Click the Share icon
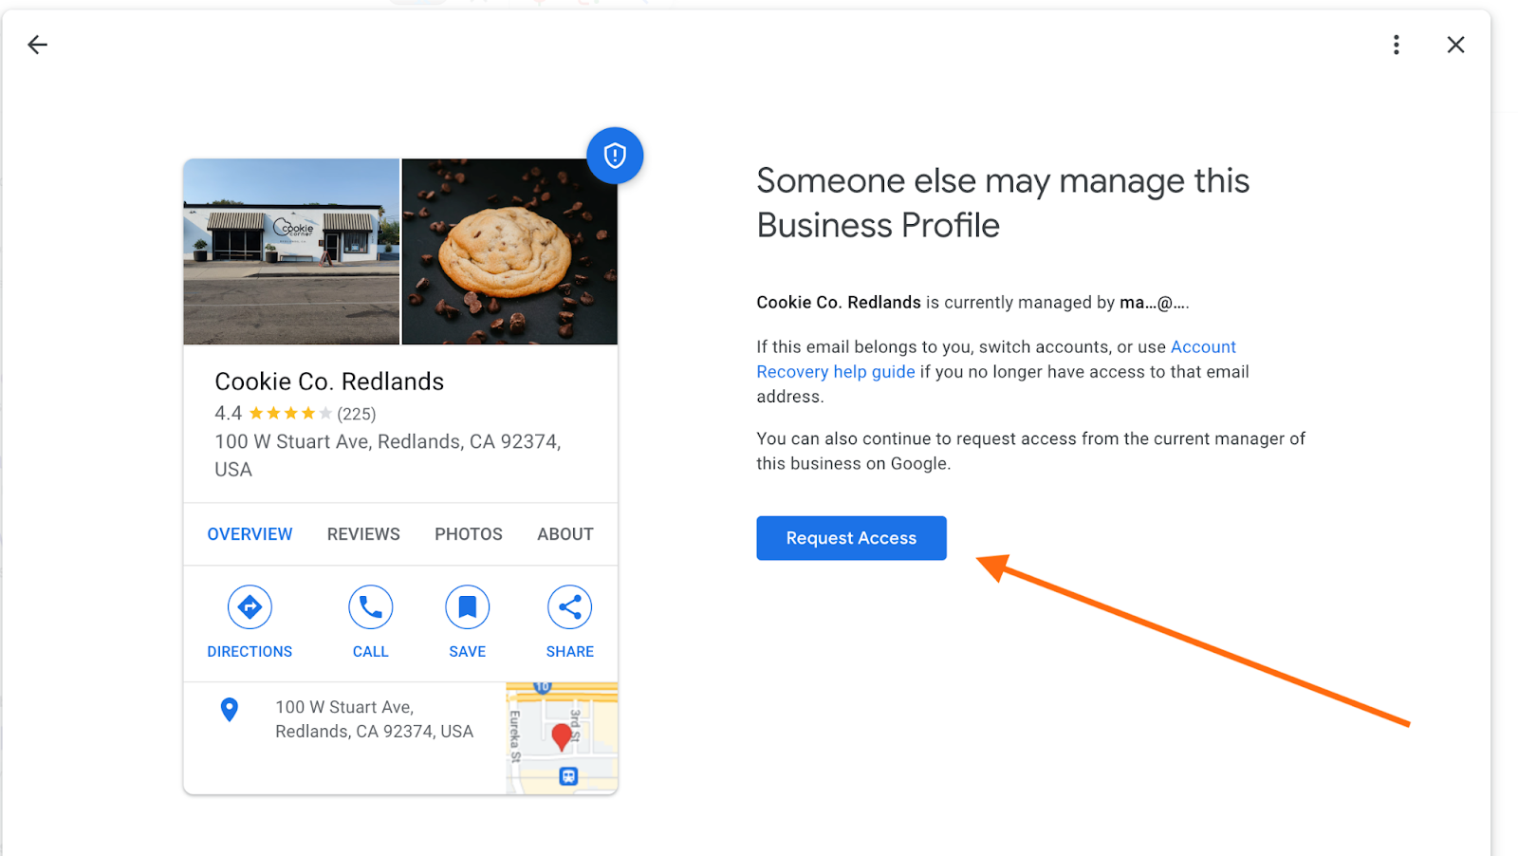This screenshot has width=1518, height=856. tap(569, 607)
